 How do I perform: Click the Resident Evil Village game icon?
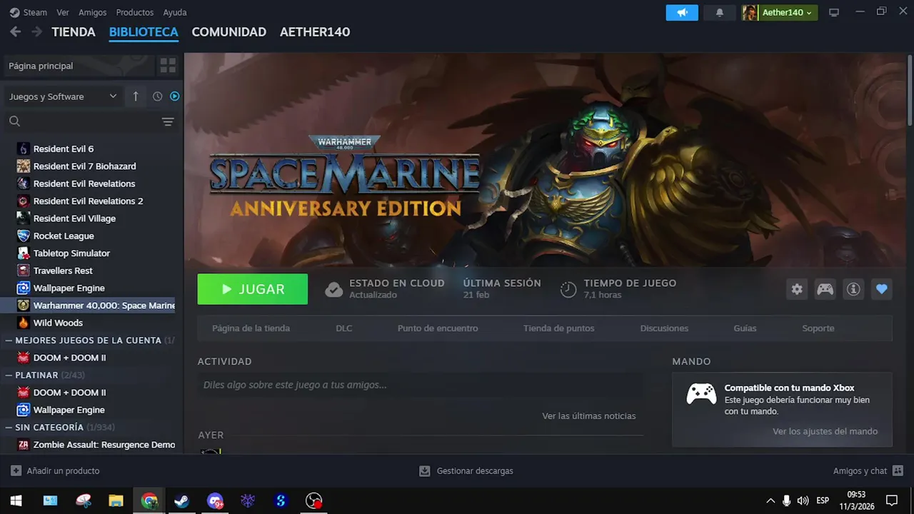[x=24, y=218]
